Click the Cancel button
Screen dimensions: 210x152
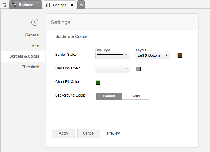coord(88,133)
